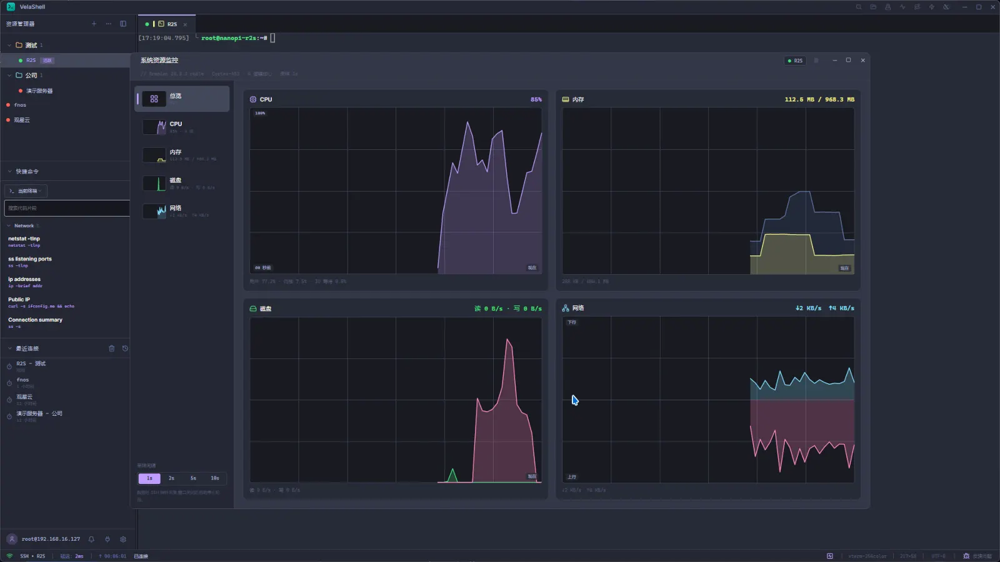Switch to the 内存 memory tab
The height and width of the screenshot is (562, 1000).
pyautogui.click(x=182, y=155)
